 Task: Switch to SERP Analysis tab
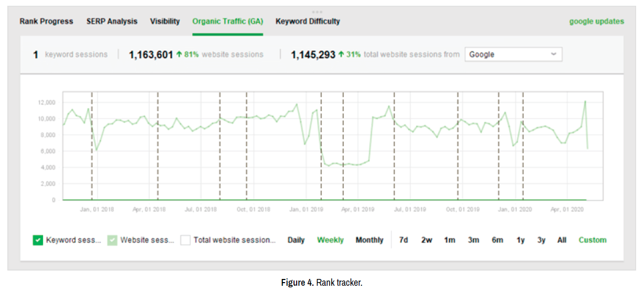coord(112,21)
